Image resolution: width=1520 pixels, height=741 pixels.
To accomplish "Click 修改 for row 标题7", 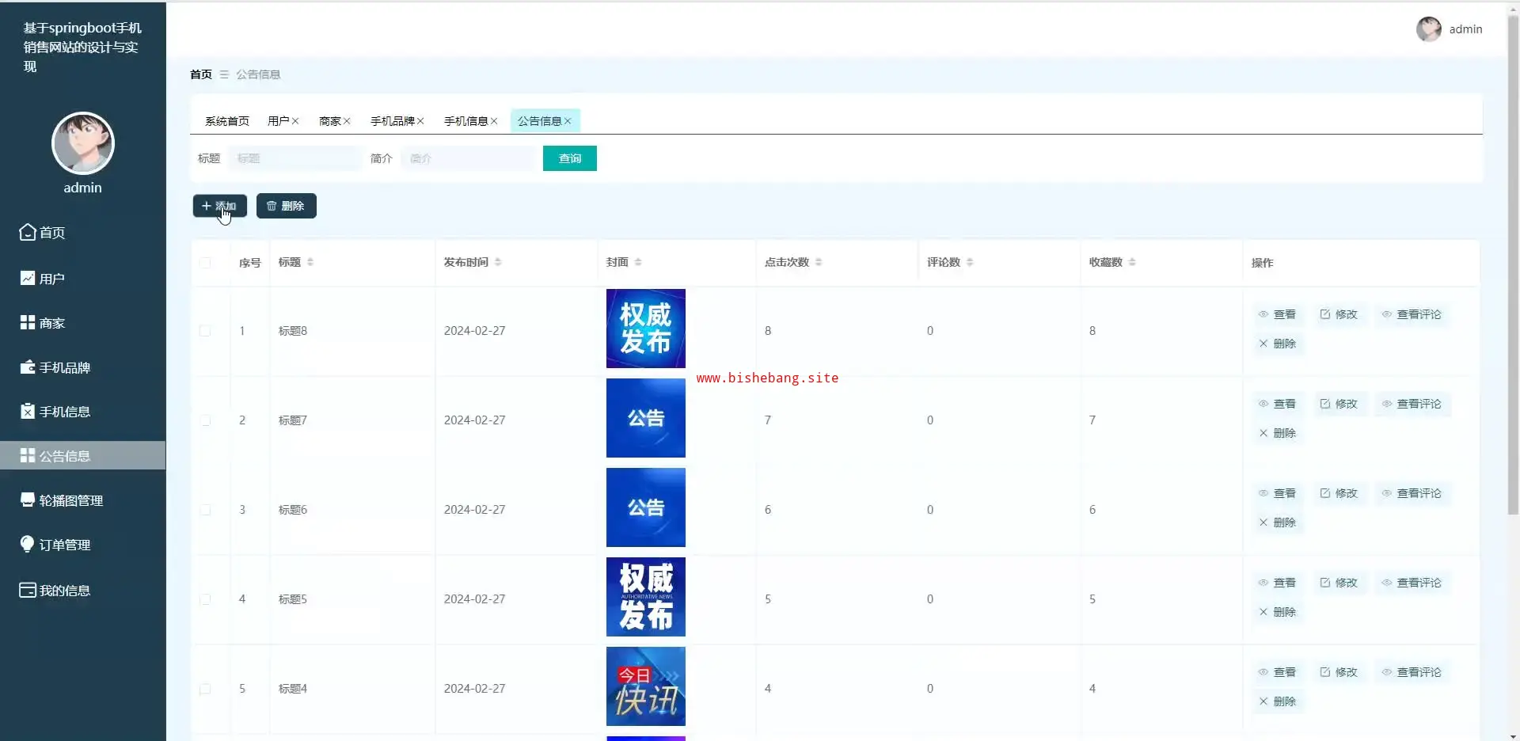I will 1339,404.
